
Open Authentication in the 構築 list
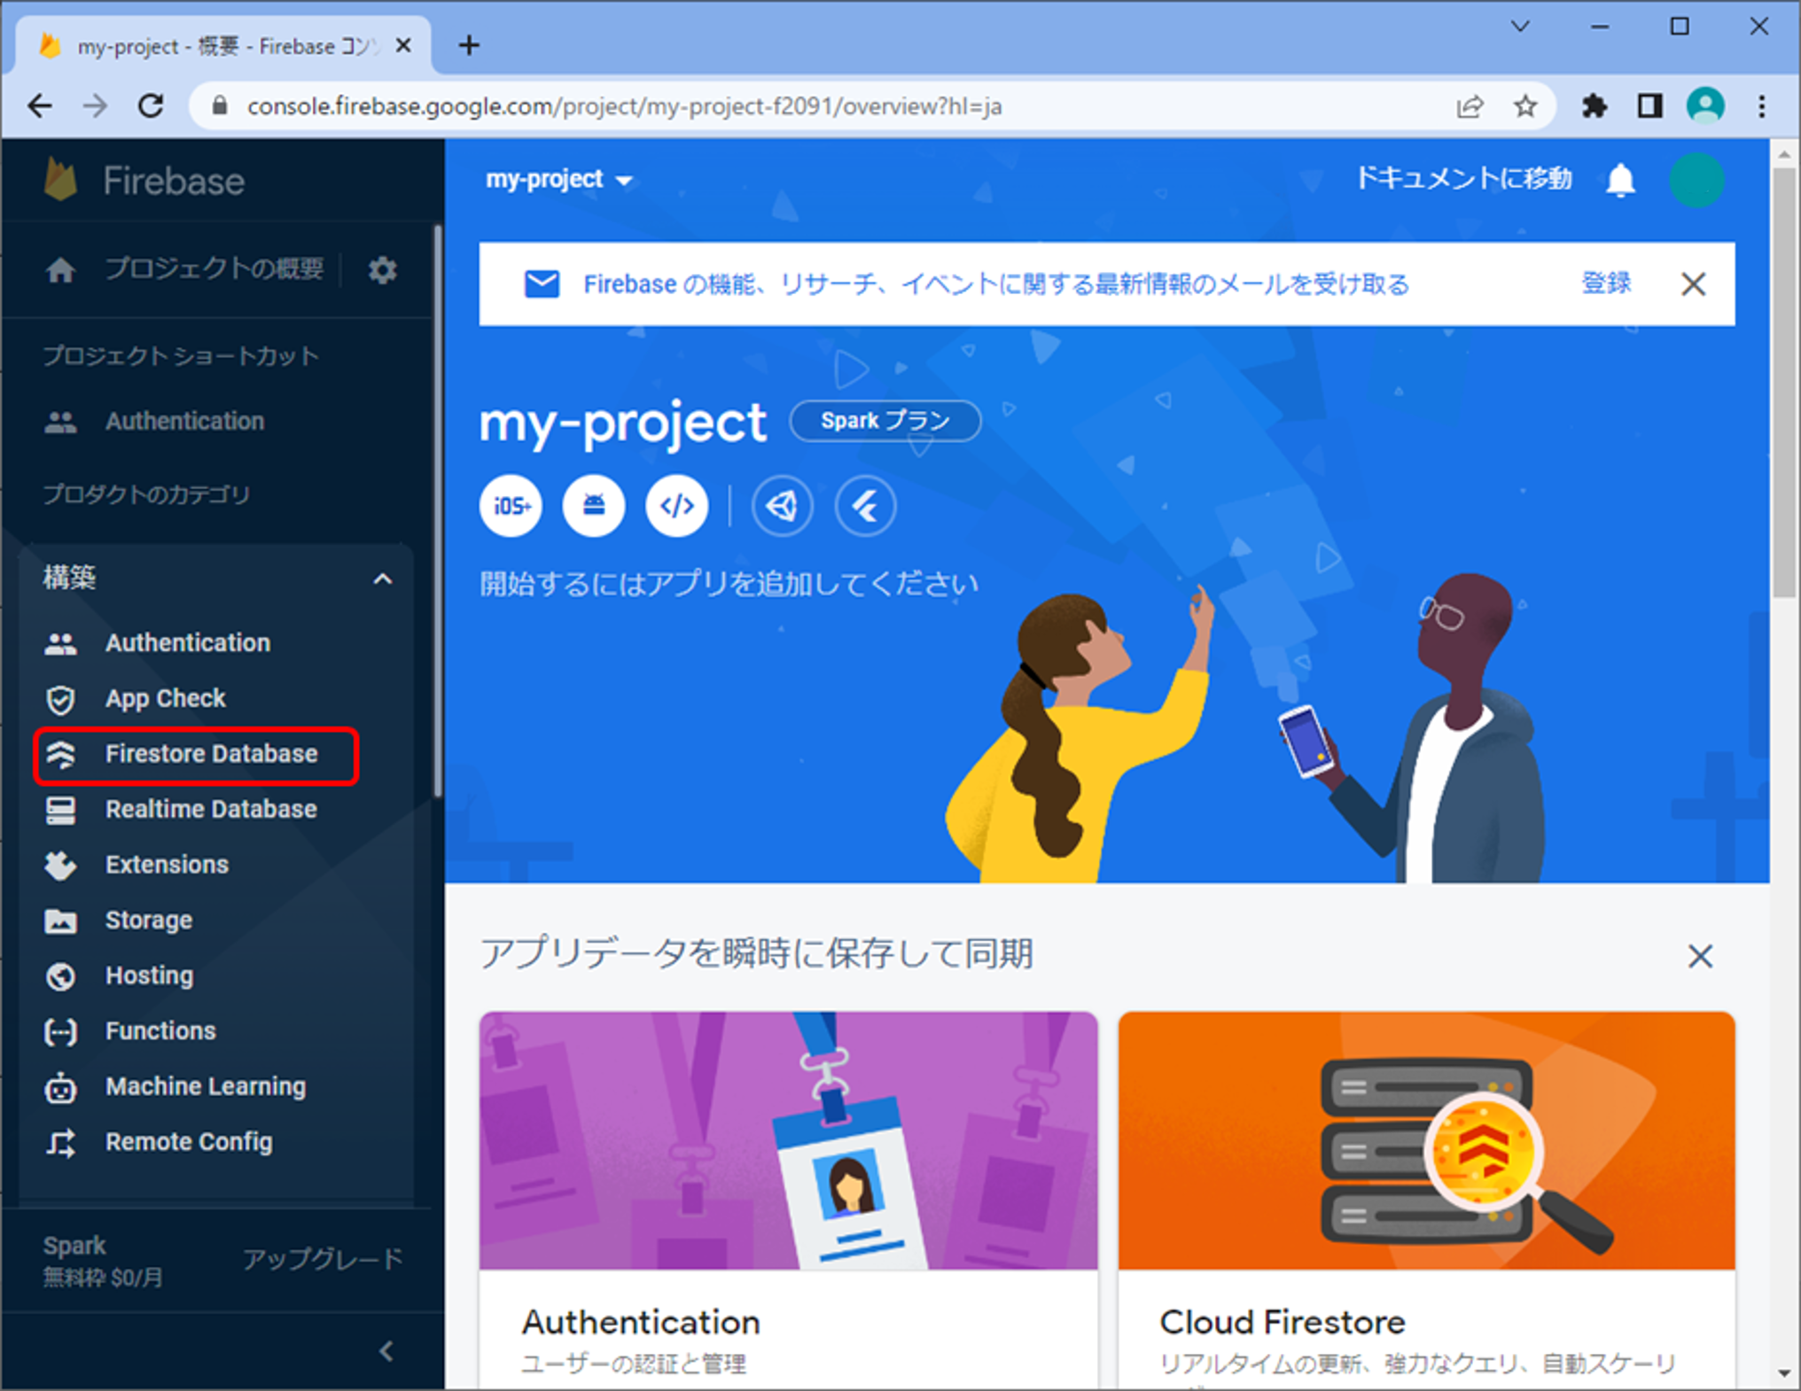pyautogui.click(x=158, y=643)
